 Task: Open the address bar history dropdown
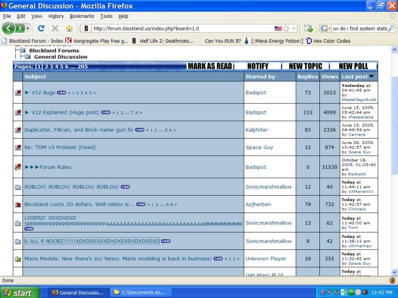(x=294, y=28)
